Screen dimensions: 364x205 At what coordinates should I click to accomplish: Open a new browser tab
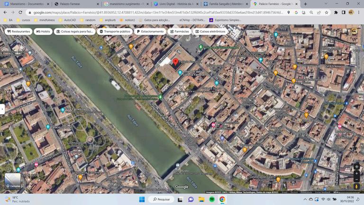pos(305,4)
